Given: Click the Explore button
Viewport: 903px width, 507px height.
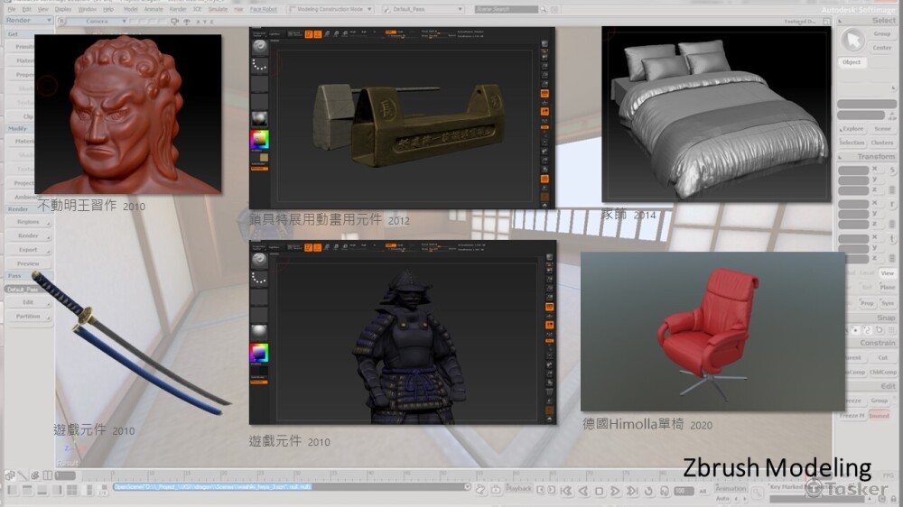Looking at the screenshot, I should pyautogui.click(x=852, y=129).
